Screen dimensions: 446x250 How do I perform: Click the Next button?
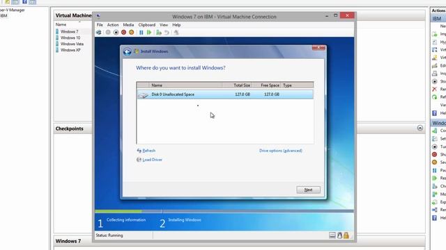point(308,190)
